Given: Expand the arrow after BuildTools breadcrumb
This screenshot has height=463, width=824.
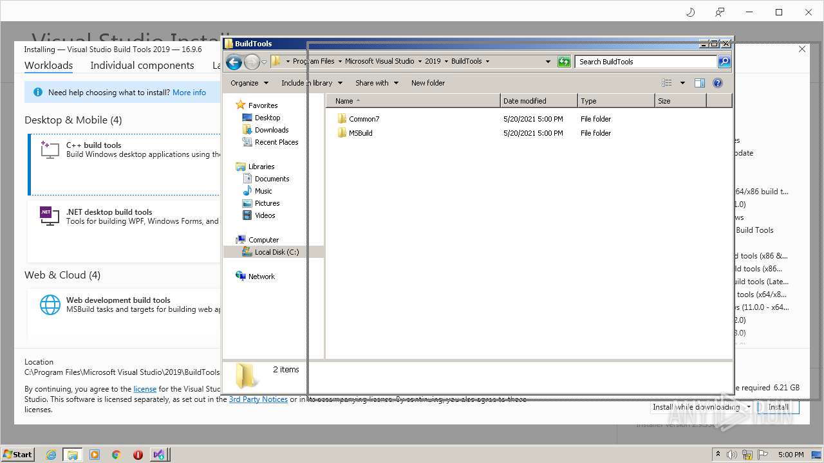Looking at the screenshot, I should [487, 62].
